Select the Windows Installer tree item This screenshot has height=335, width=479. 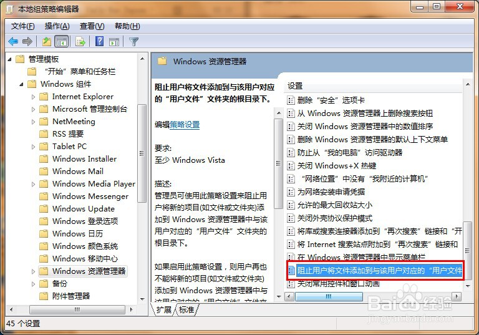(84, 159)
